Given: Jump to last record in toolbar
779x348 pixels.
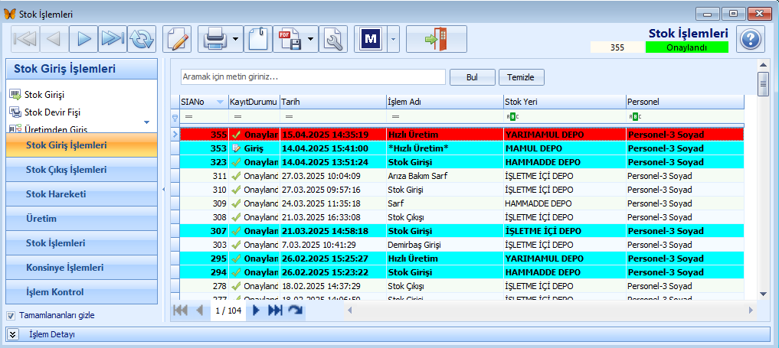Looking at the screenshot, I should 113,39.
